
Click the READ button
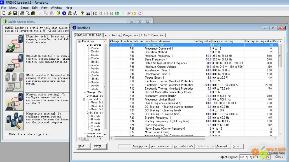click(84, 146)
